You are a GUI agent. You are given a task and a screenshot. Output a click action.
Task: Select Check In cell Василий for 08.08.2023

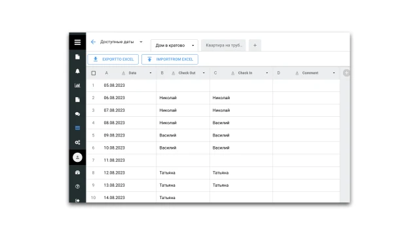click(242, 123)
